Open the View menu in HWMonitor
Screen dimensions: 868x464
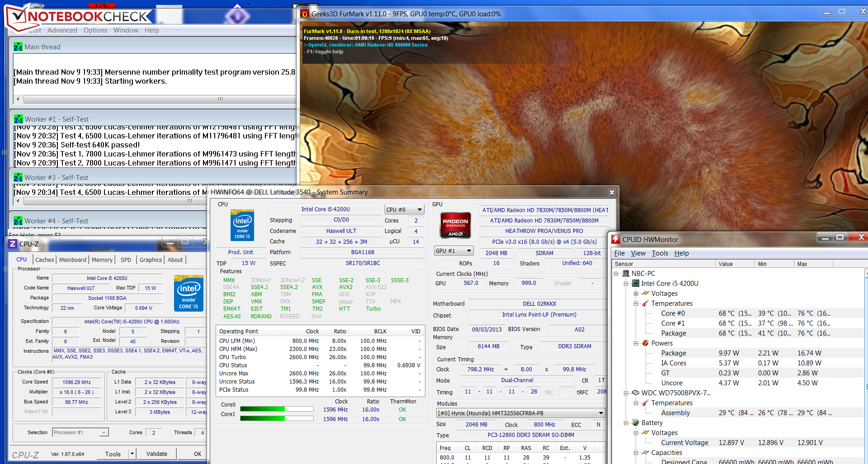point(638,253)
